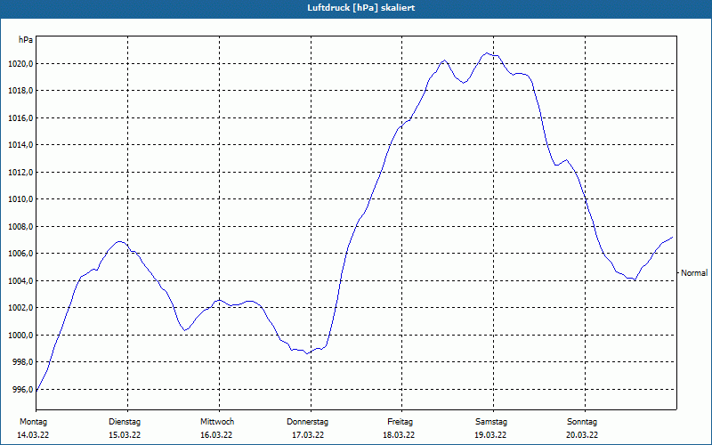Click the 1000,0 axis value
712x445 pixels.
[x=20, y=336]
